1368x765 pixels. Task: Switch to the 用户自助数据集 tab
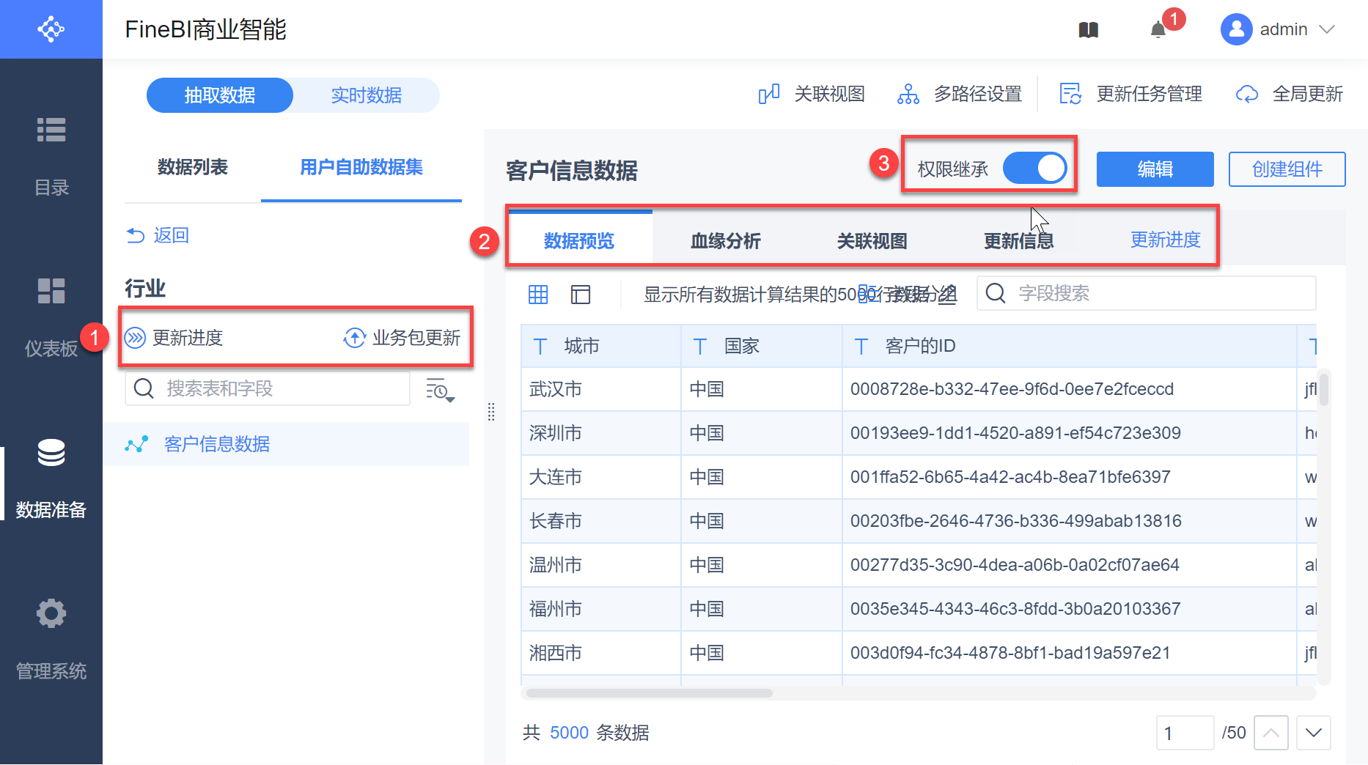coord(361,167)
